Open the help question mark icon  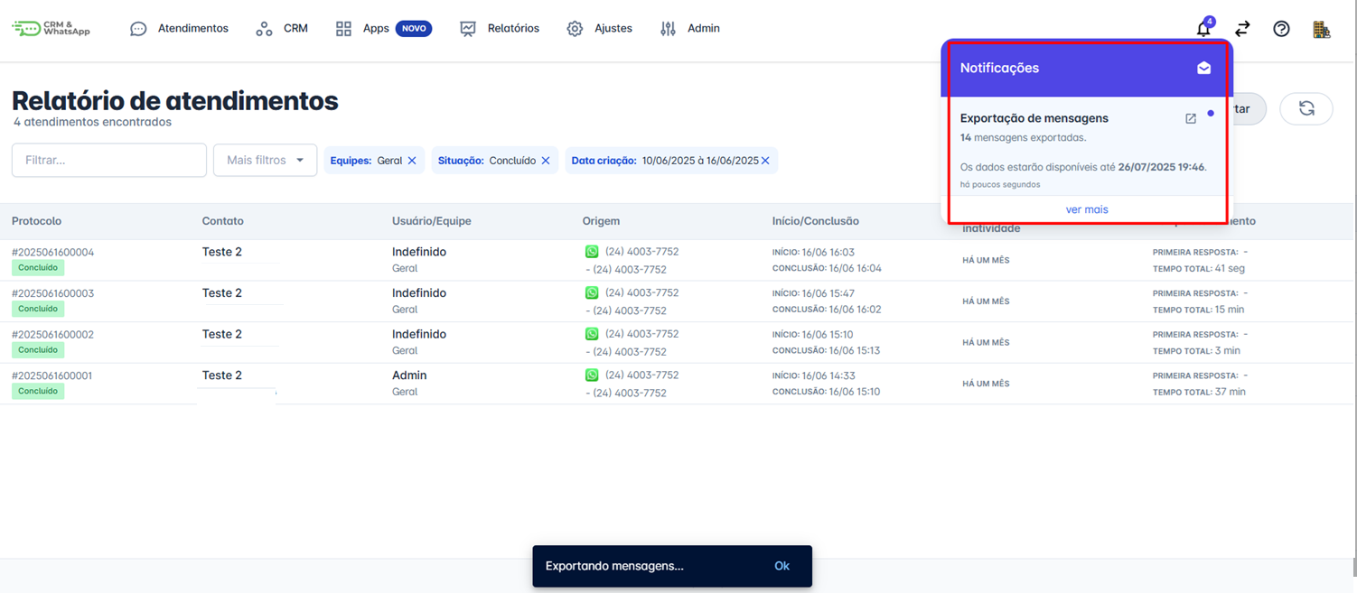point(1281,29)
